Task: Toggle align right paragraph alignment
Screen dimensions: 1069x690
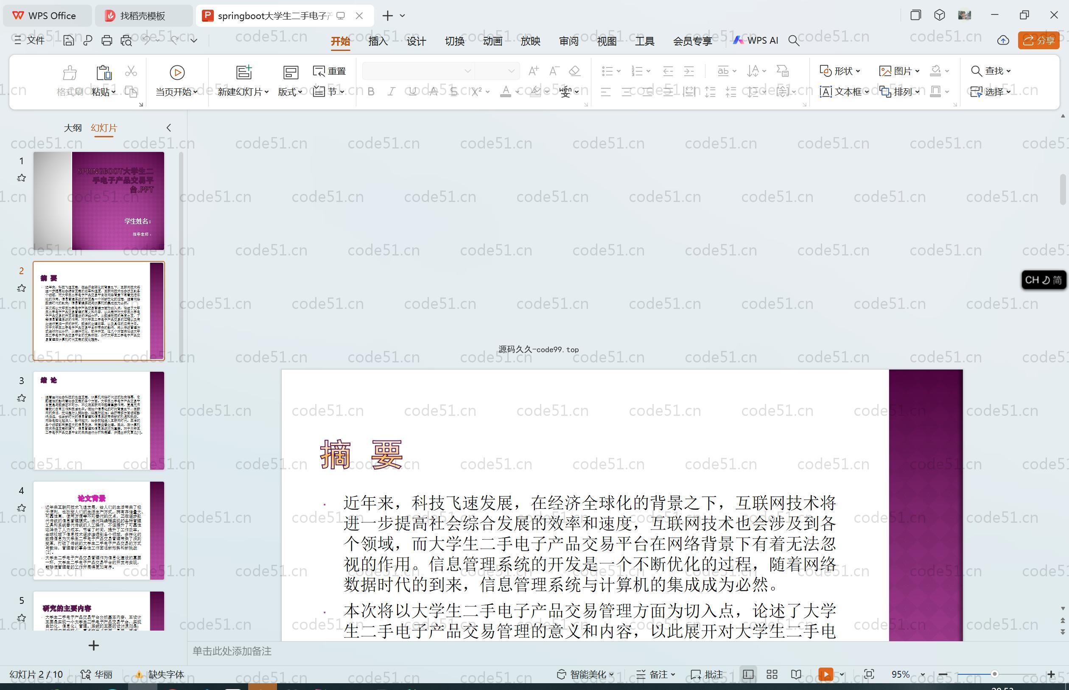Action: point(647,92)
